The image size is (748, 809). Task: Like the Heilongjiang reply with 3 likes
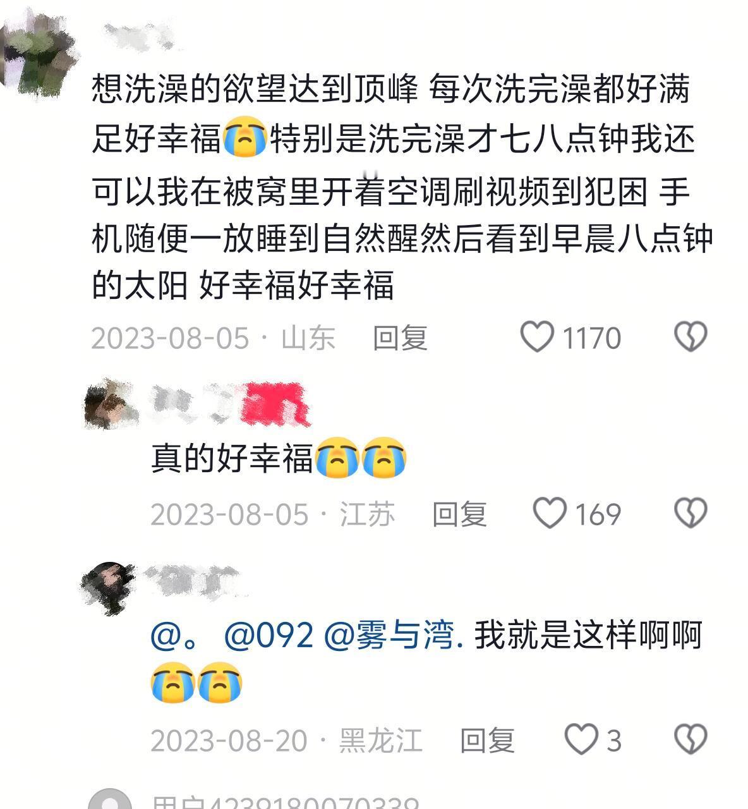581,739
